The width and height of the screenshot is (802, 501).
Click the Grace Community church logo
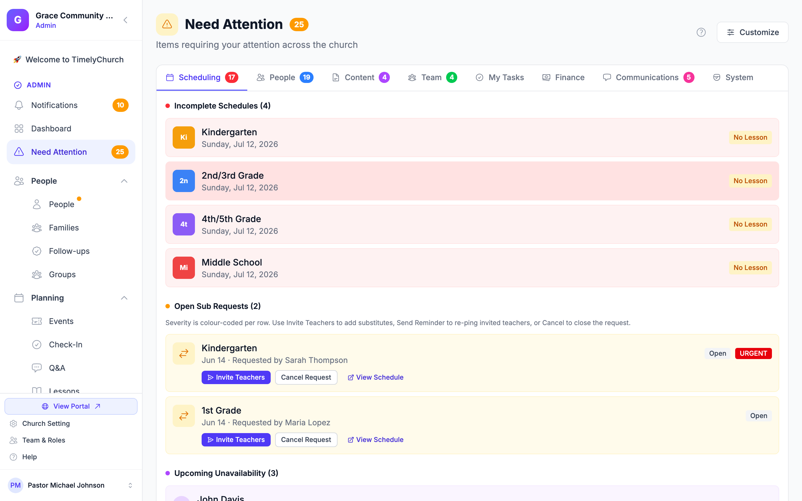18,20
